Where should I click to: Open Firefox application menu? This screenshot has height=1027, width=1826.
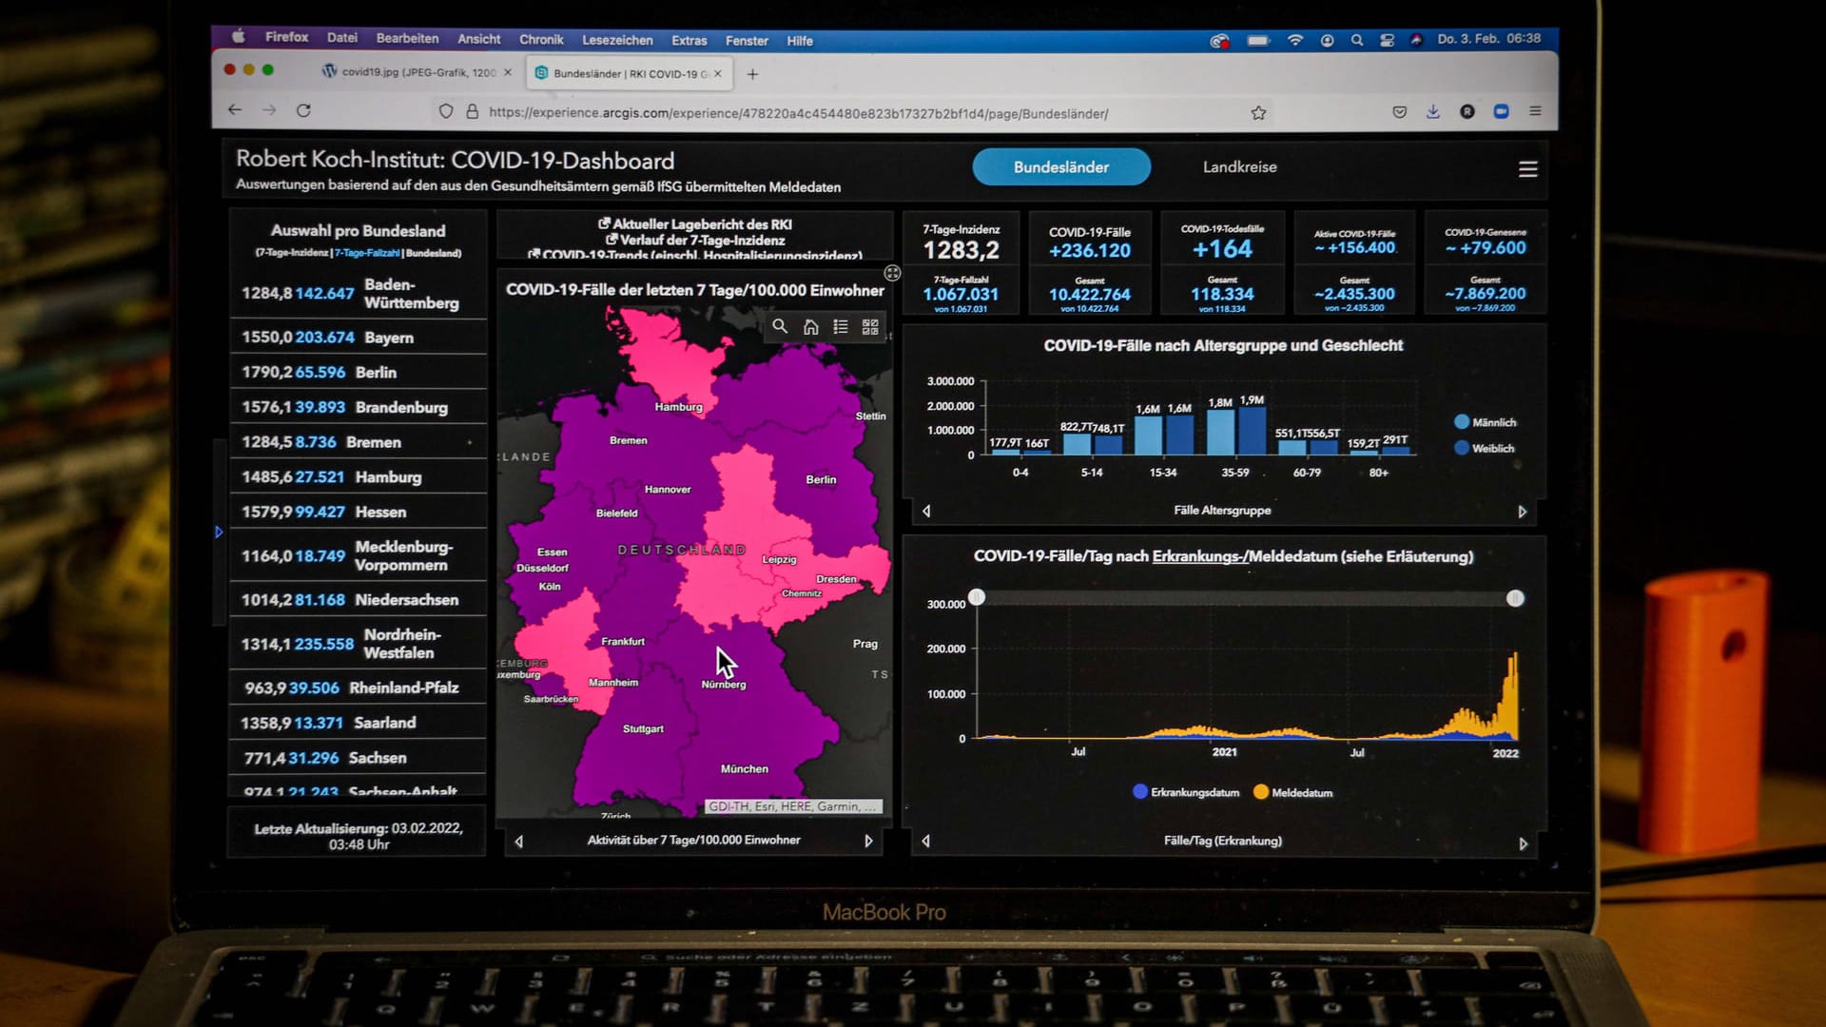[x=1535, y=111]
